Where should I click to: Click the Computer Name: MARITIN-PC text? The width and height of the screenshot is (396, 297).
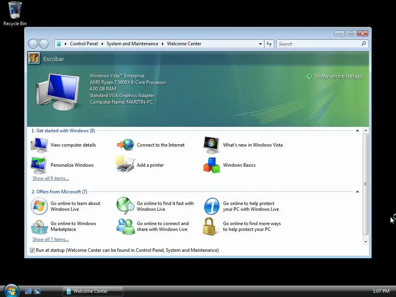(x=121, y=102)
